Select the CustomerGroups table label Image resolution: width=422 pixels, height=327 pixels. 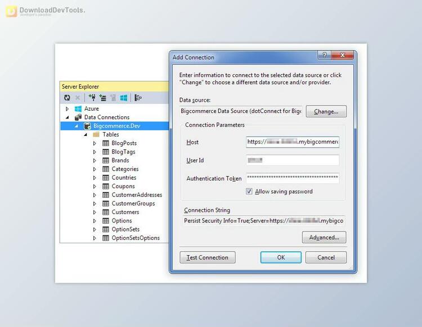(133, 203)
